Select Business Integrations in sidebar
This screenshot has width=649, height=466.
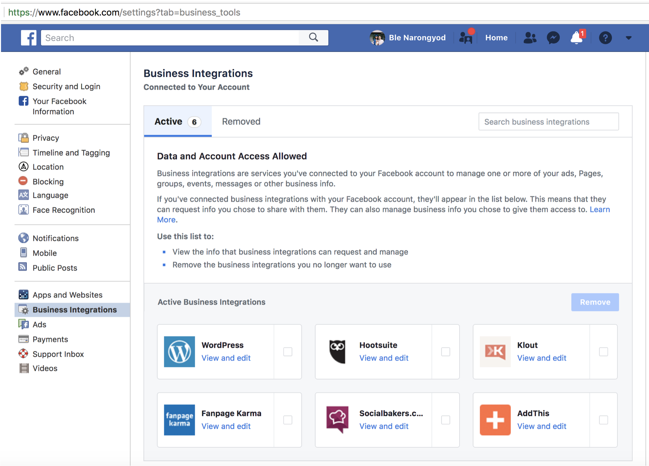(x=72, y=310)
